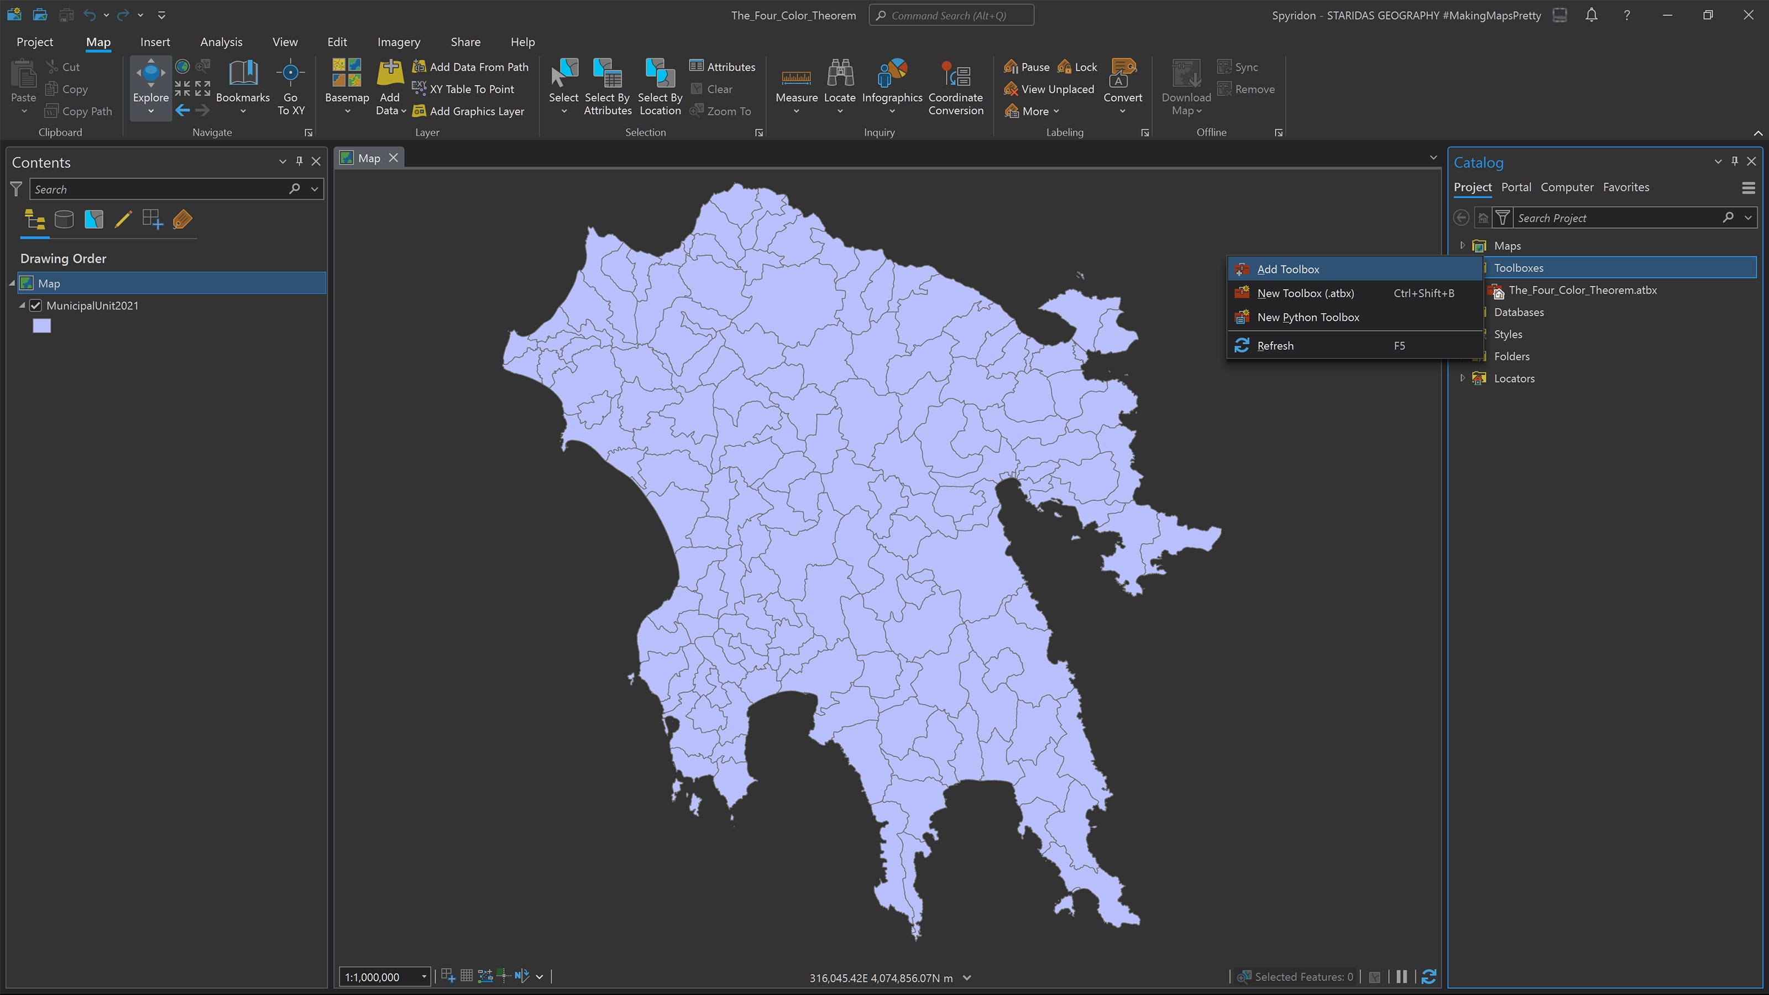Enable Lock labels
The image size is (1769, 995).
tap(1077, 66)
